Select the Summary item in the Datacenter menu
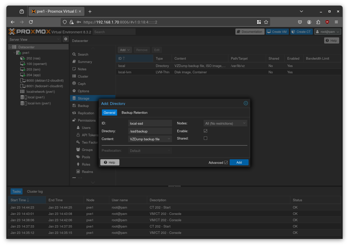Screen dimensions: 349x246 click(x=84, y=62)
